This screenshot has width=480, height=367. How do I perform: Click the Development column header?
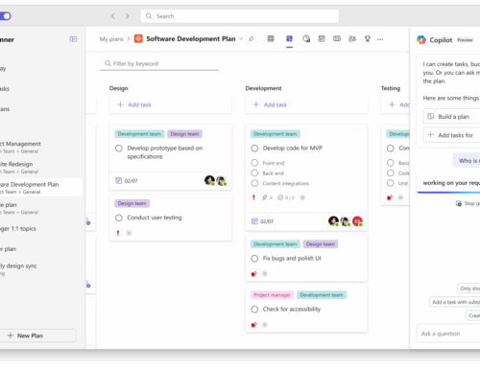263,88
